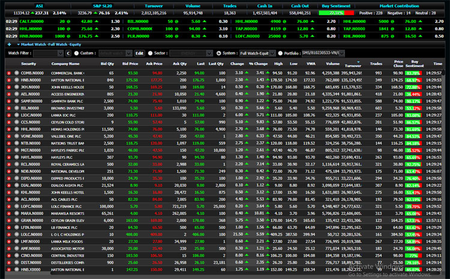Select the Portfolio radio button
This screenshot has width=450, height=279.
280,53
